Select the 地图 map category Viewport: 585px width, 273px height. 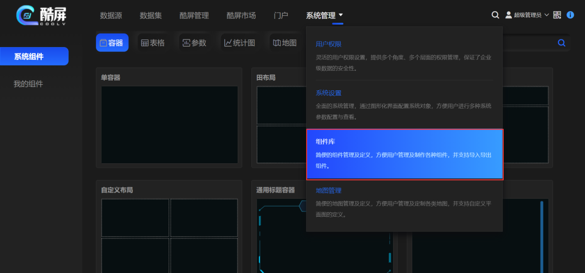coord(284,43)
